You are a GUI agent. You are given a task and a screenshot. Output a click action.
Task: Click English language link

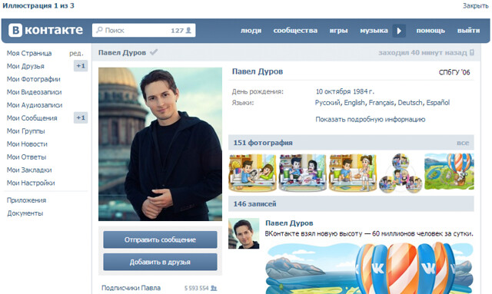click(354, 103)
